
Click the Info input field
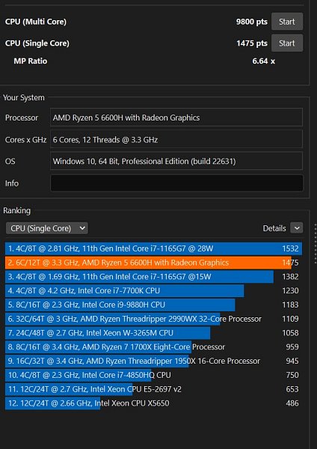pos(176,183)
